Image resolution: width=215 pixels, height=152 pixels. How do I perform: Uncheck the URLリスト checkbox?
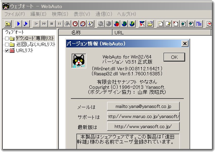[7, 50]
